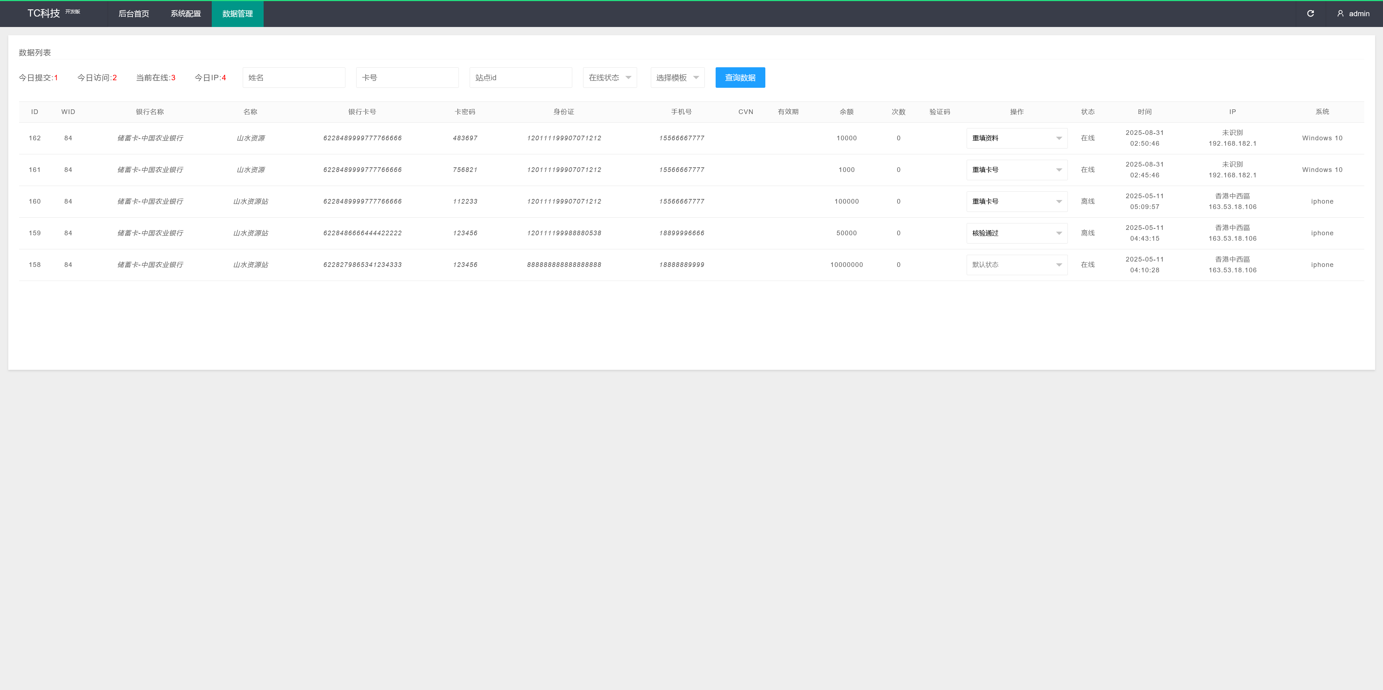Open the 重填资料 dropdown for row 162
This screenshot has height=690, width=1383.
(x=1016, y=138)
